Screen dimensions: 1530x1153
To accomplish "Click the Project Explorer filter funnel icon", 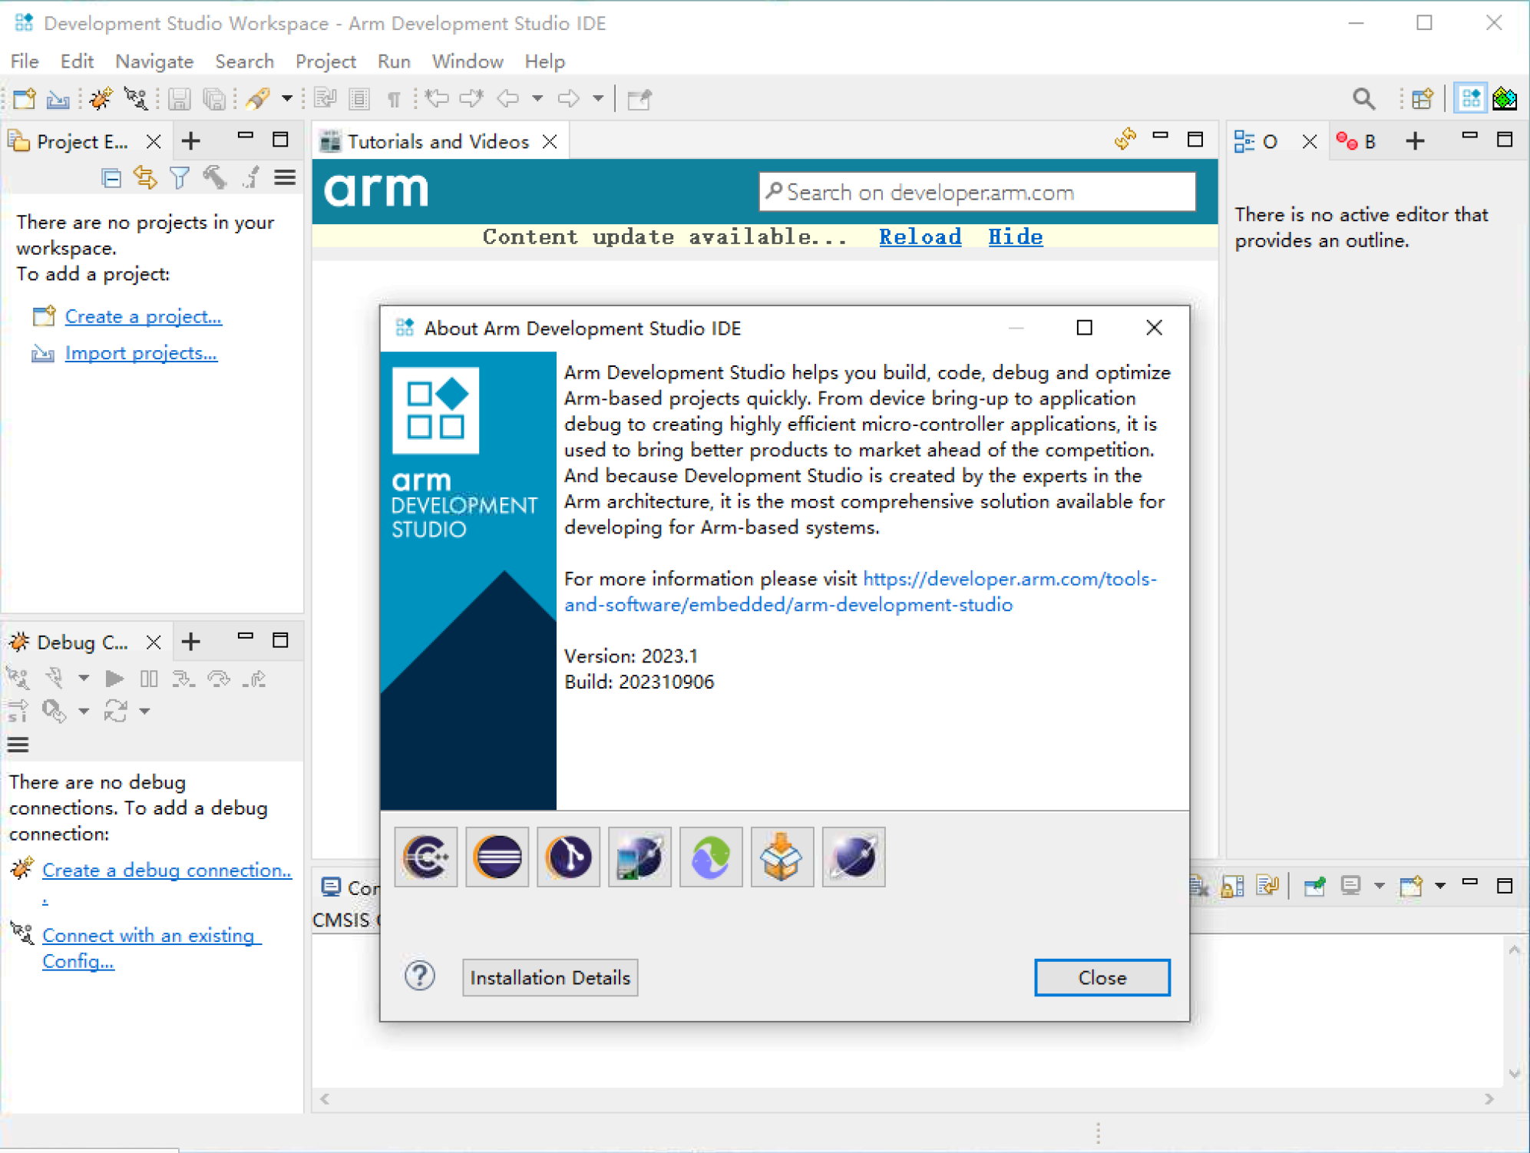I will 180,178.
